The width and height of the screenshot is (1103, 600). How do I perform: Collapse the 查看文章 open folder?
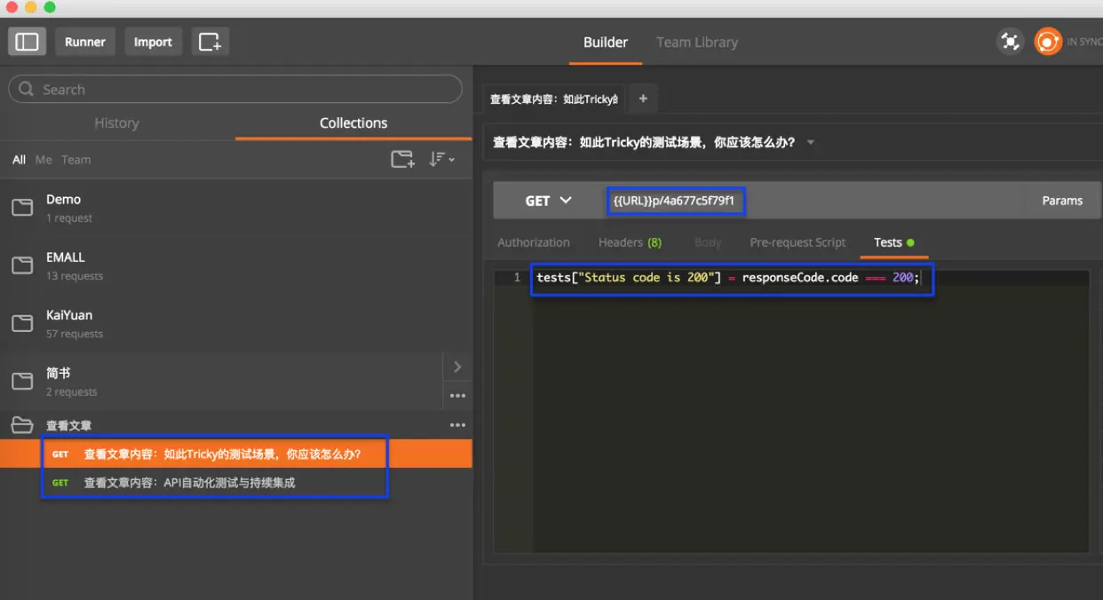click(22, 425)
